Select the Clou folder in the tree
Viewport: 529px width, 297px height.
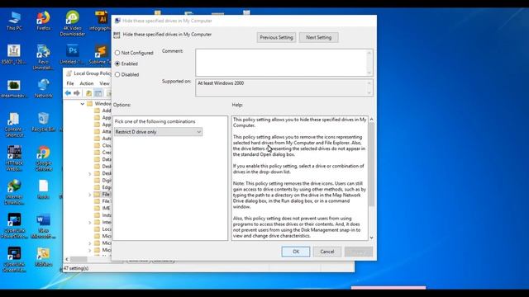point(102,145)
